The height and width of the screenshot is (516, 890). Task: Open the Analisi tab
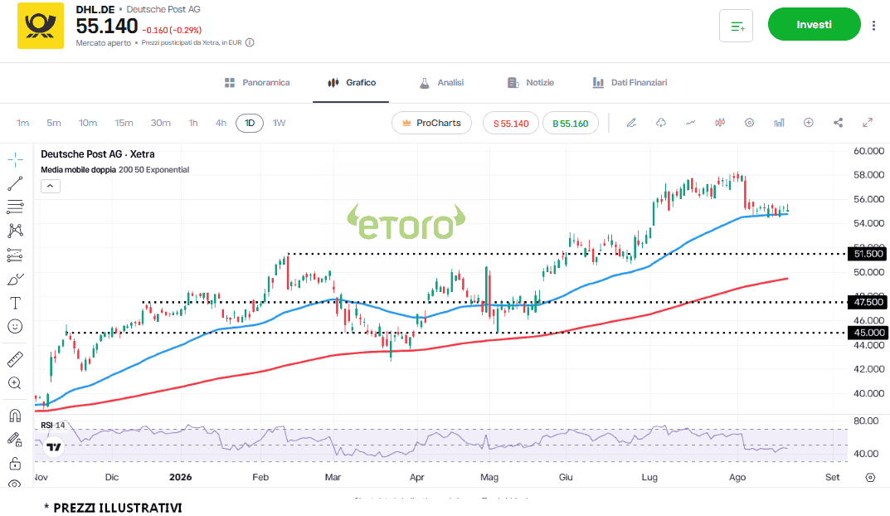441,83
